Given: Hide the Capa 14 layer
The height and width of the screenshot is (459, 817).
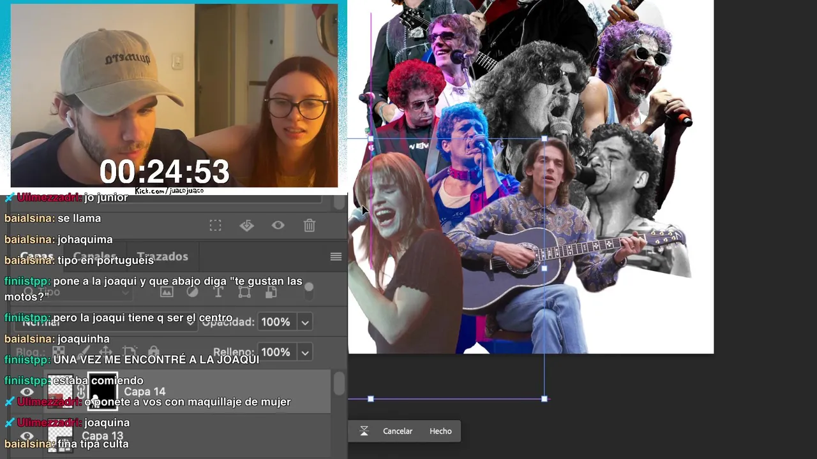Looking at the screenshot, I should coord(27,392).
